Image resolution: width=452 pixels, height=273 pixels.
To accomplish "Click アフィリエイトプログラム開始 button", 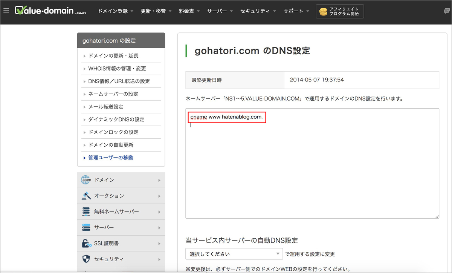I will click(x=340, y=11).
